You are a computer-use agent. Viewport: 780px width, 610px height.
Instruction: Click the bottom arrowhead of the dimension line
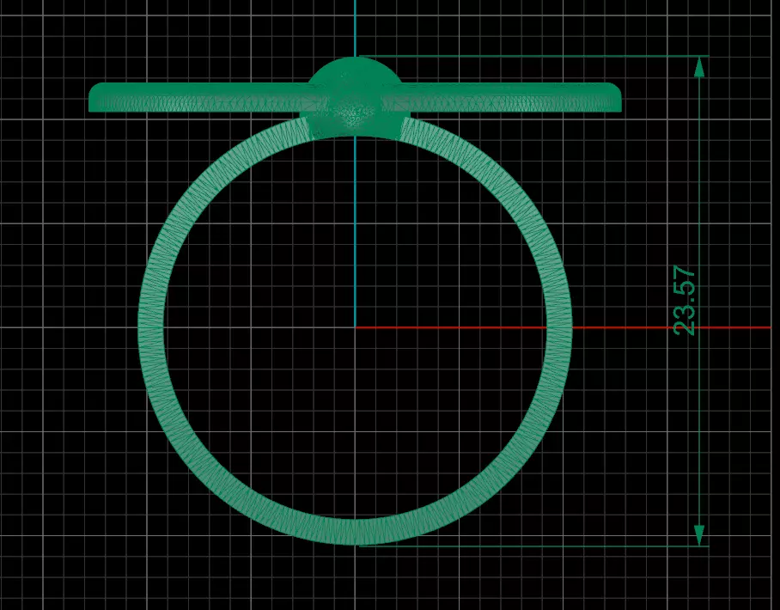(699, 535)
